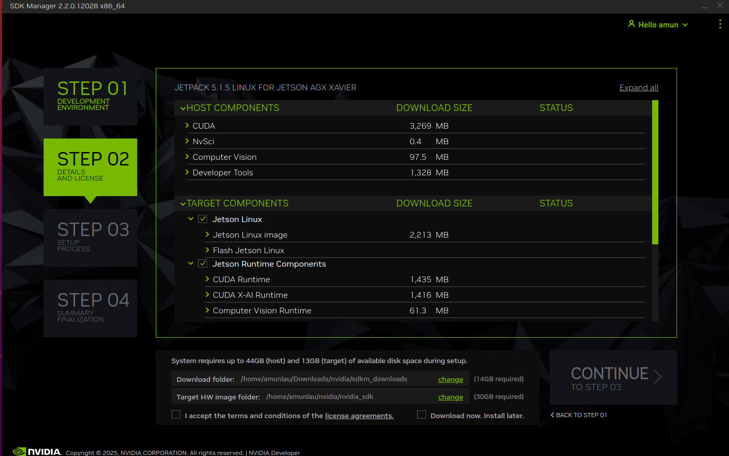729x456 pixels.
Task: Click the JetPack 5.1.5 Linux title text
Action: 265,88
